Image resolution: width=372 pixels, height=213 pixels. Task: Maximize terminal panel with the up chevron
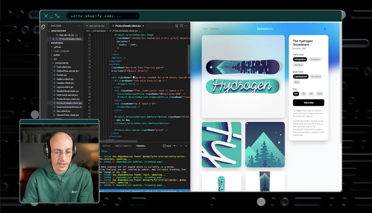point(181,146)
